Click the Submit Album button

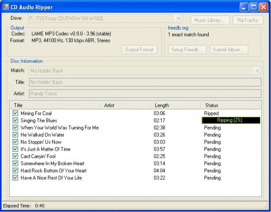pyautogui.click(x=229, y=49)
